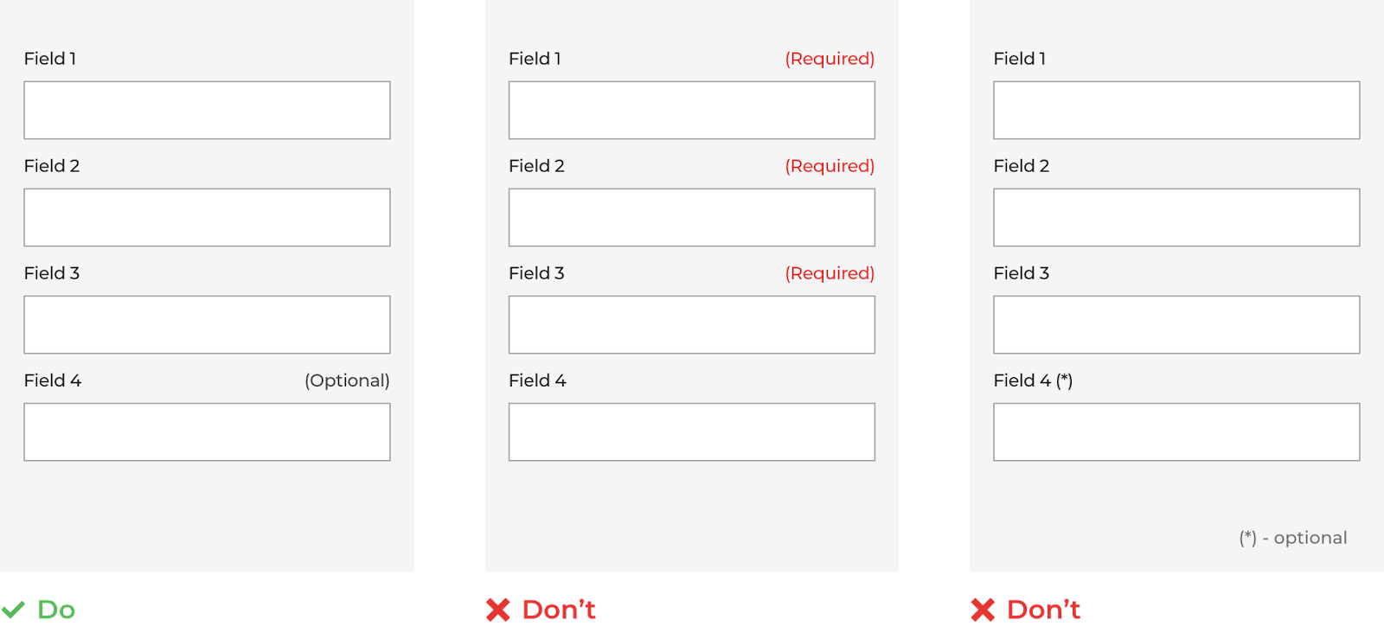Select the Field 2 input in the middle form
This screenshot has width=1384, height=626.
click(691, 217)
